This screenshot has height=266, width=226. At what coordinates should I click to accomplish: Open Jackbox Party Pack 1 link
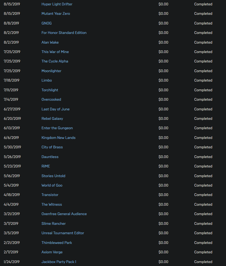(59, 262)
